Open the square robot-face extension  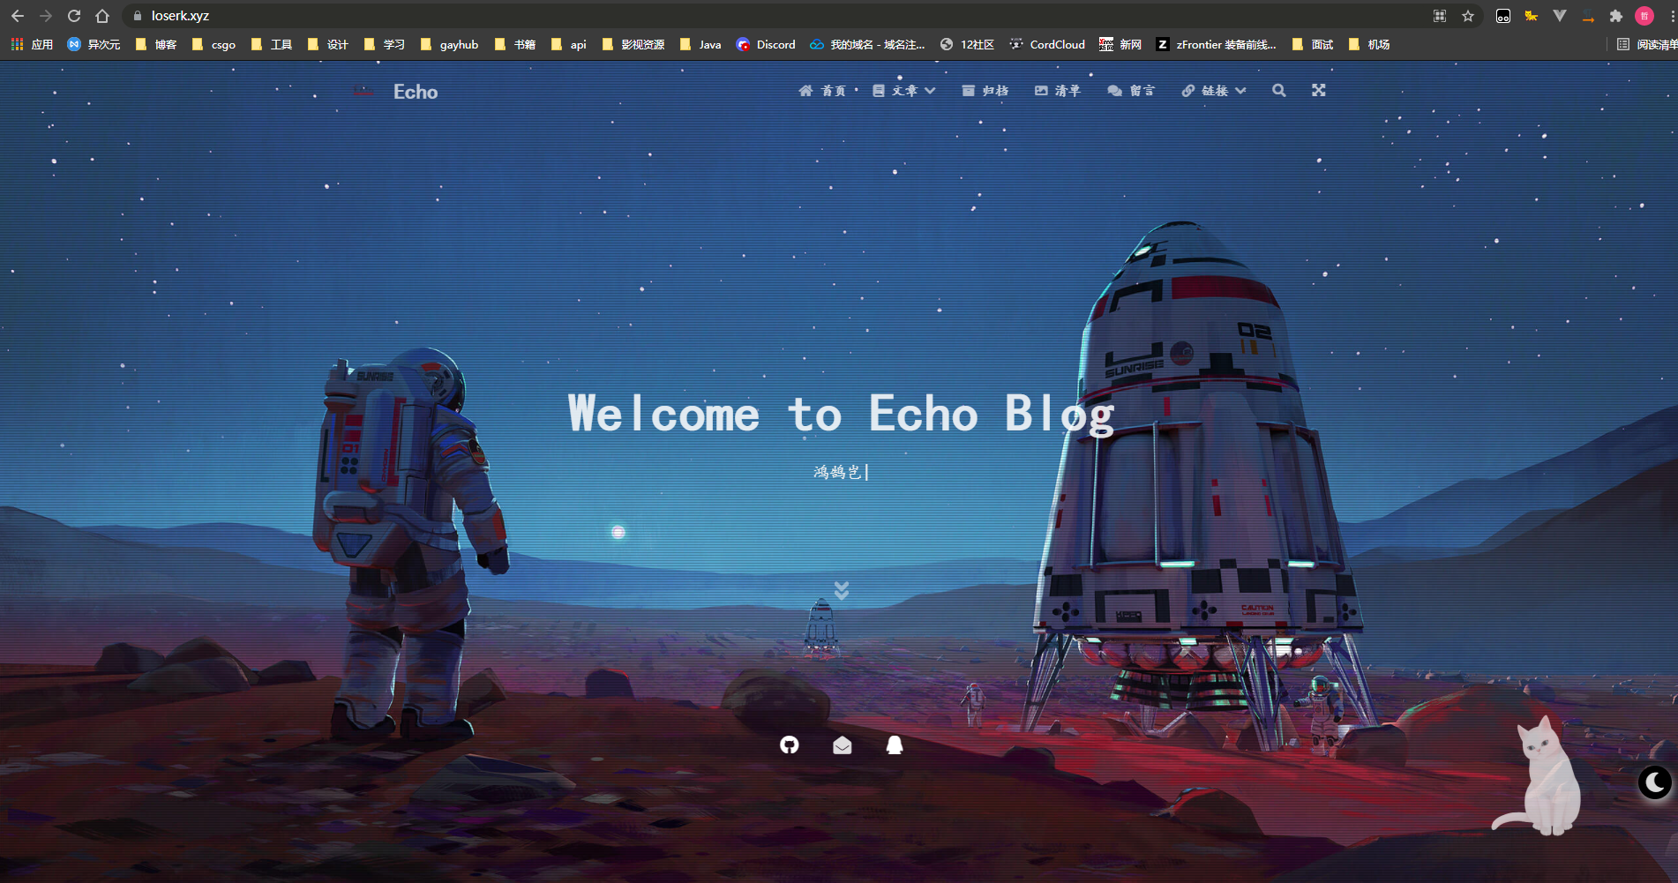coord(1503,16)
